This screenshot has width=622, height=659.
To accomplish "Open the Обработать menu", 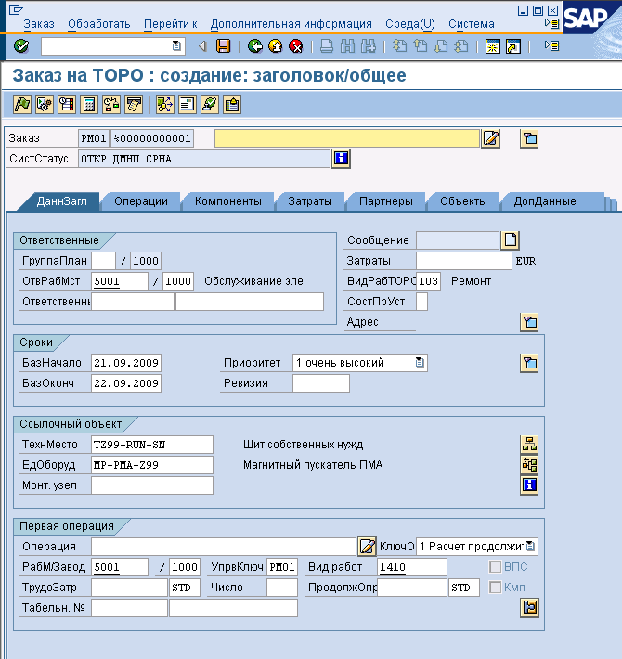I will pos(99,24).
